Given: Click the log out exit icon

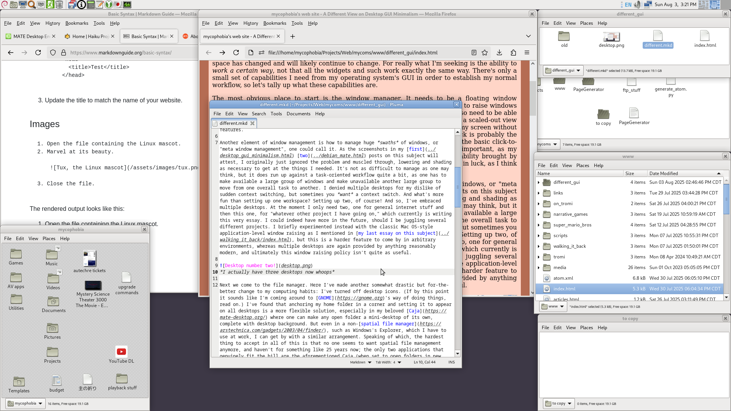Looking at the screenshot, I should 50,5.
